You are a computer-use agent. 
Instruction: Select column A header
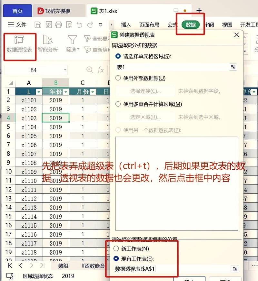pyautogui.click(x=29, y=83)
